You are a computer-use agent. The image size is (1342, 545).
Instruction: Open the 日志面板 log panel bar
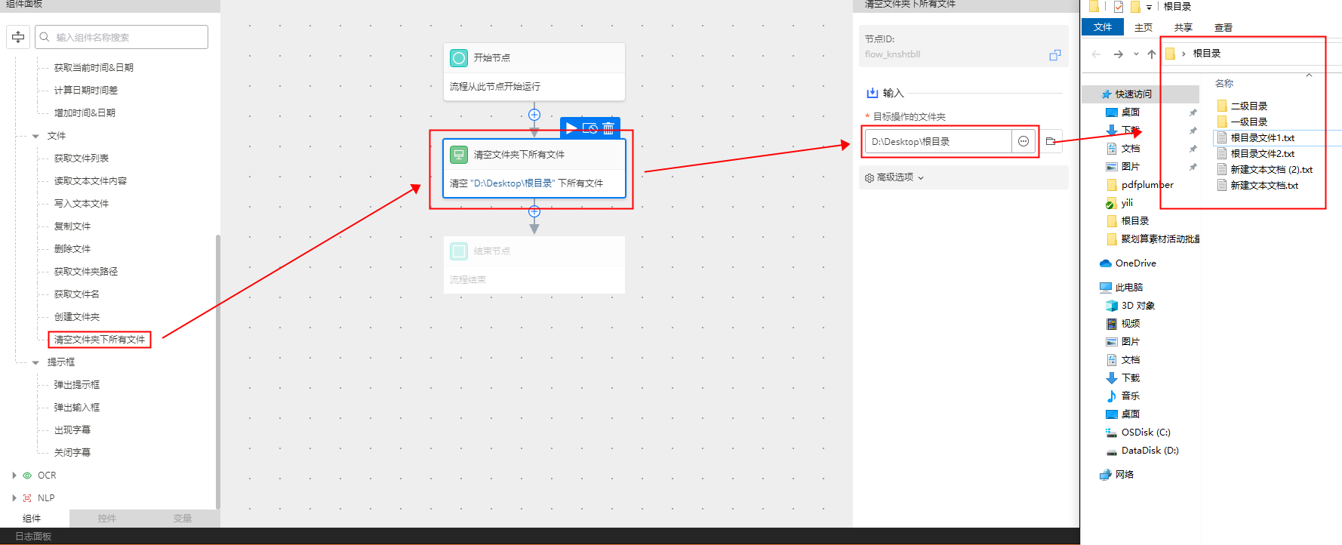33,537
